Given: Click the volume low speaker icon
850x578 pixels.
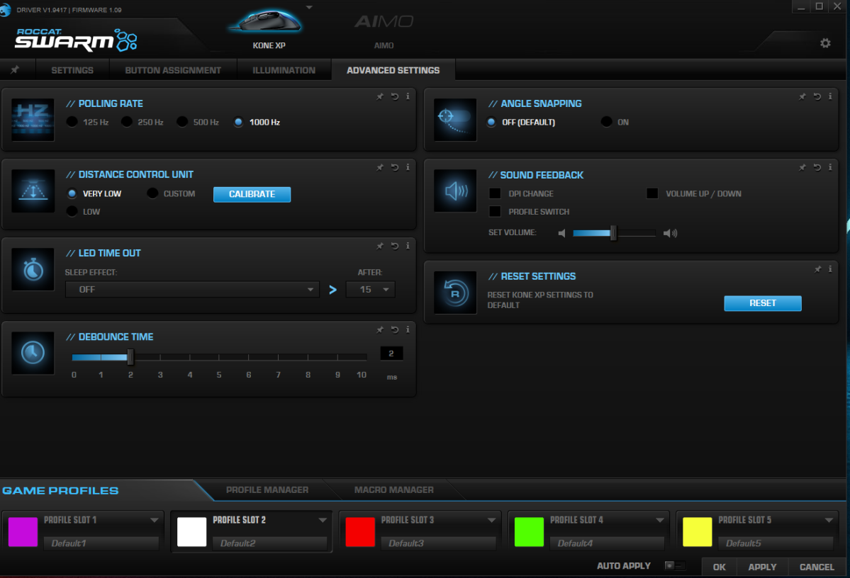Looking at the screenshot, I should click(561, 233).
